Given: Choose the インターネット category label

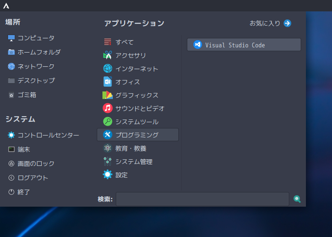Looking at the screenshot, I should tap(137, 69).
